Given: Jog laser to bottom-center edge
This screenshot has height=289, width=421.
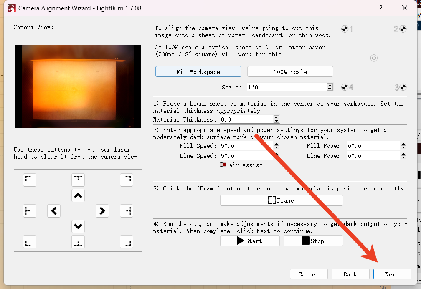Looking at the screenshot, I should 78,242.
